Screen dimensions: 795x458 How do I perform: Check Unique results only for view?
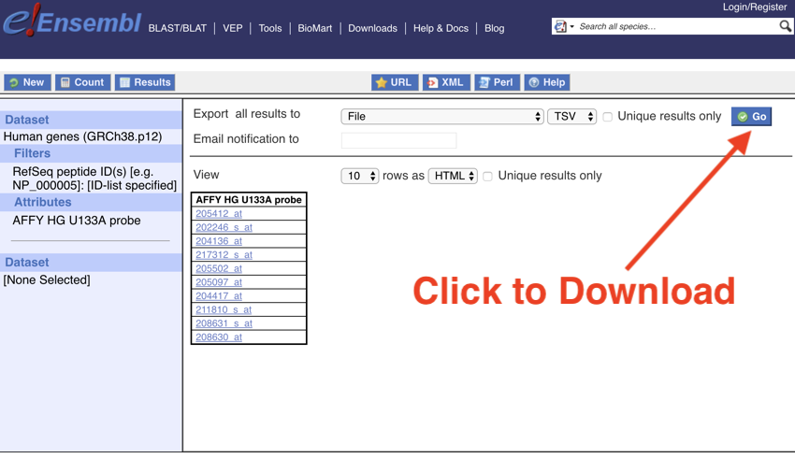point(487,176)
